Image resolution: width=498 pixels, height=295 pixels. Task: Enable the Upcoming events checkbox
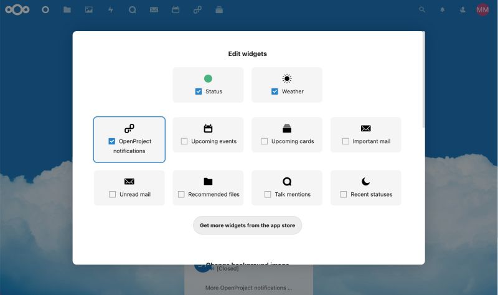(x=184, y=141)
